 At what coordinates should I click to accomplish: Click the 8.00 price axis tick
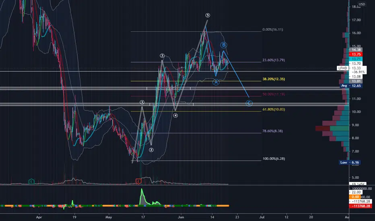(356, 138)
